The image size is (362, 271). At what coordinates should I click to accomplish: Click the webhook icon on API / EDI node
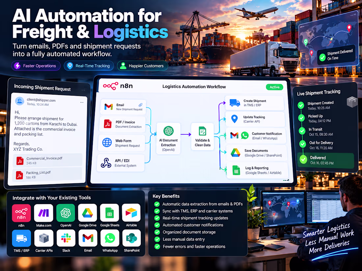pos(106,163)
